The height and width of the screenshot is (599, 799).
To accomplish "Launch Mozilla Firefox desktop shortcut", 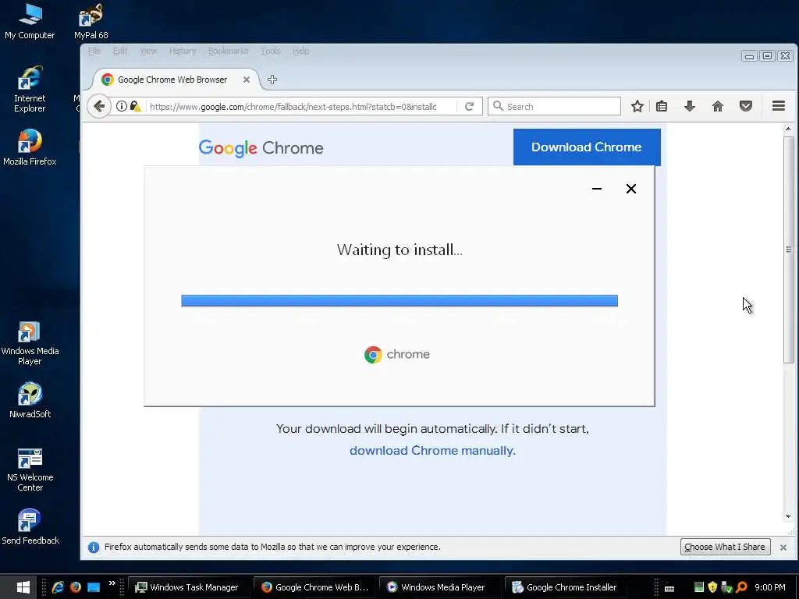I will [x=30, y=147].
